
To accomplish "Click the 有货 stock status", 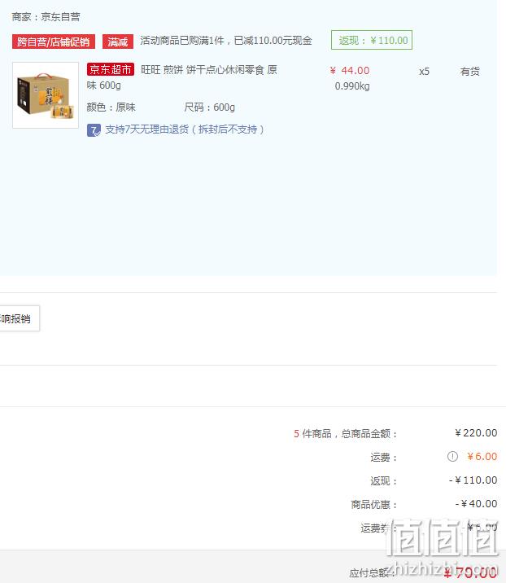I will (469, 72).
